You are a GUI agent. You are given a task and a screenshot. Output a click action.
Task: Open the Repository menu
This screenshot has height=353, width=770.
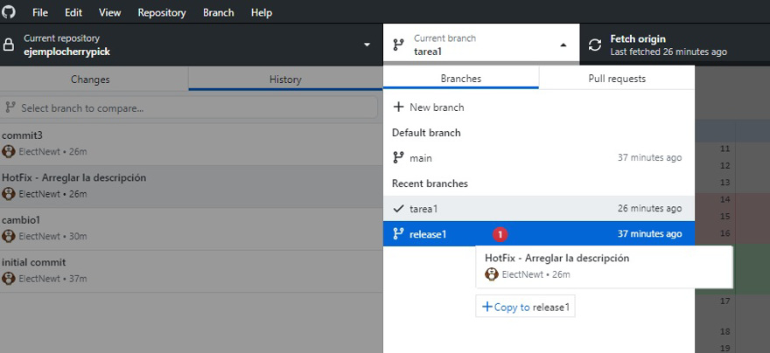click(x=162, y=13)
